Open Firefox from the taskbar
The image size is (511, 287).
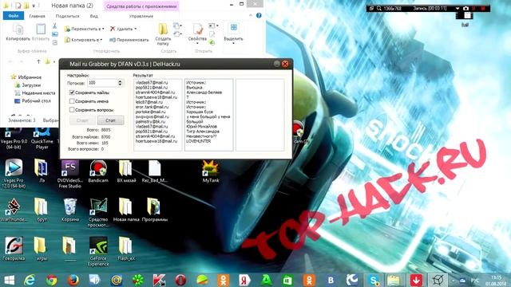[x=73, y=280]
